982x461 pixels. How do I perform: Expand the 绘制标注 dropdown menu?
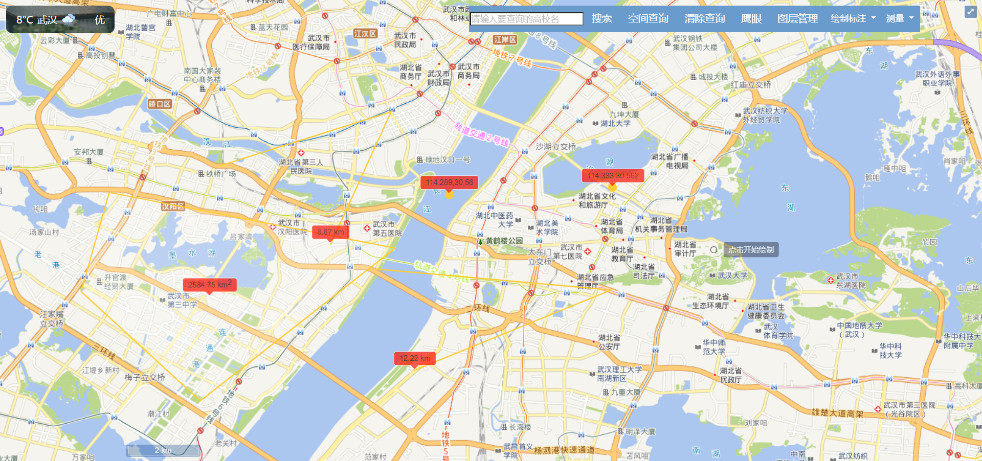click(x=853, y=18)
